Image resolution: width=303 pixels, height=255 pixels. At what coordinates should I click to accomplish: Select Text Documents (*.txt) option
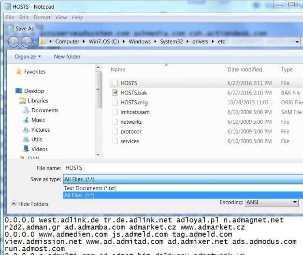click(183, 188)
